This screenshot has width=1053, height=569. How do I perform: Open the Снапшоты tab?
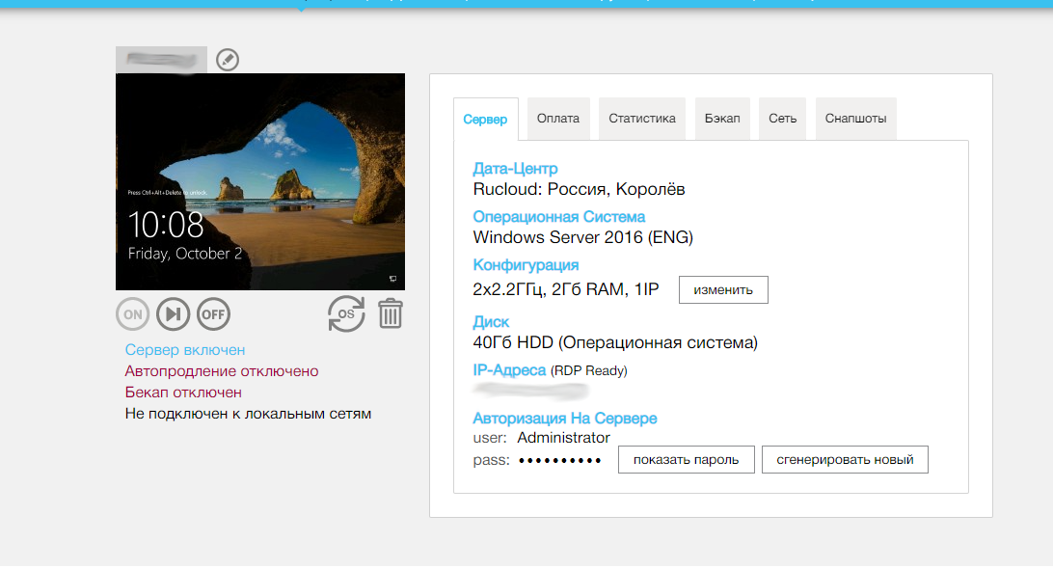click(855, 119)
